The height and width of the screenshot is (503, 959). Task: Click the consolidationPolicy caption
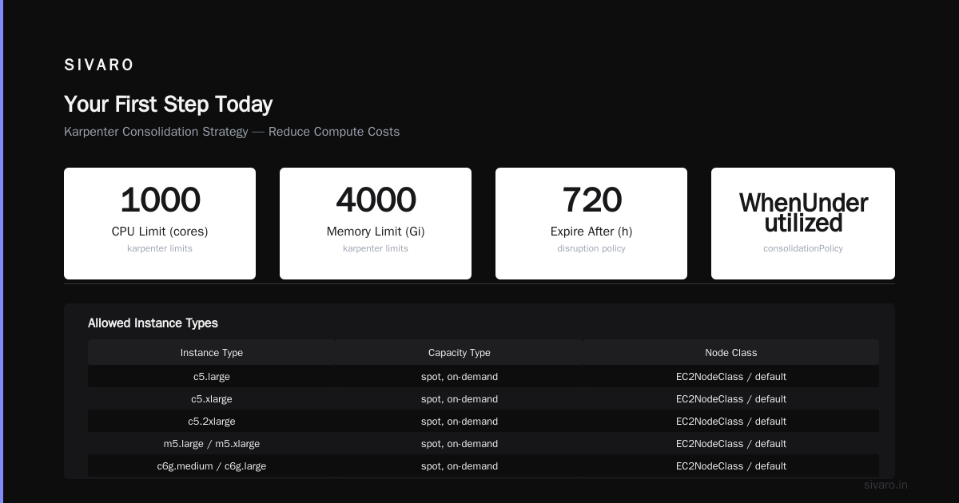point(803,248)
